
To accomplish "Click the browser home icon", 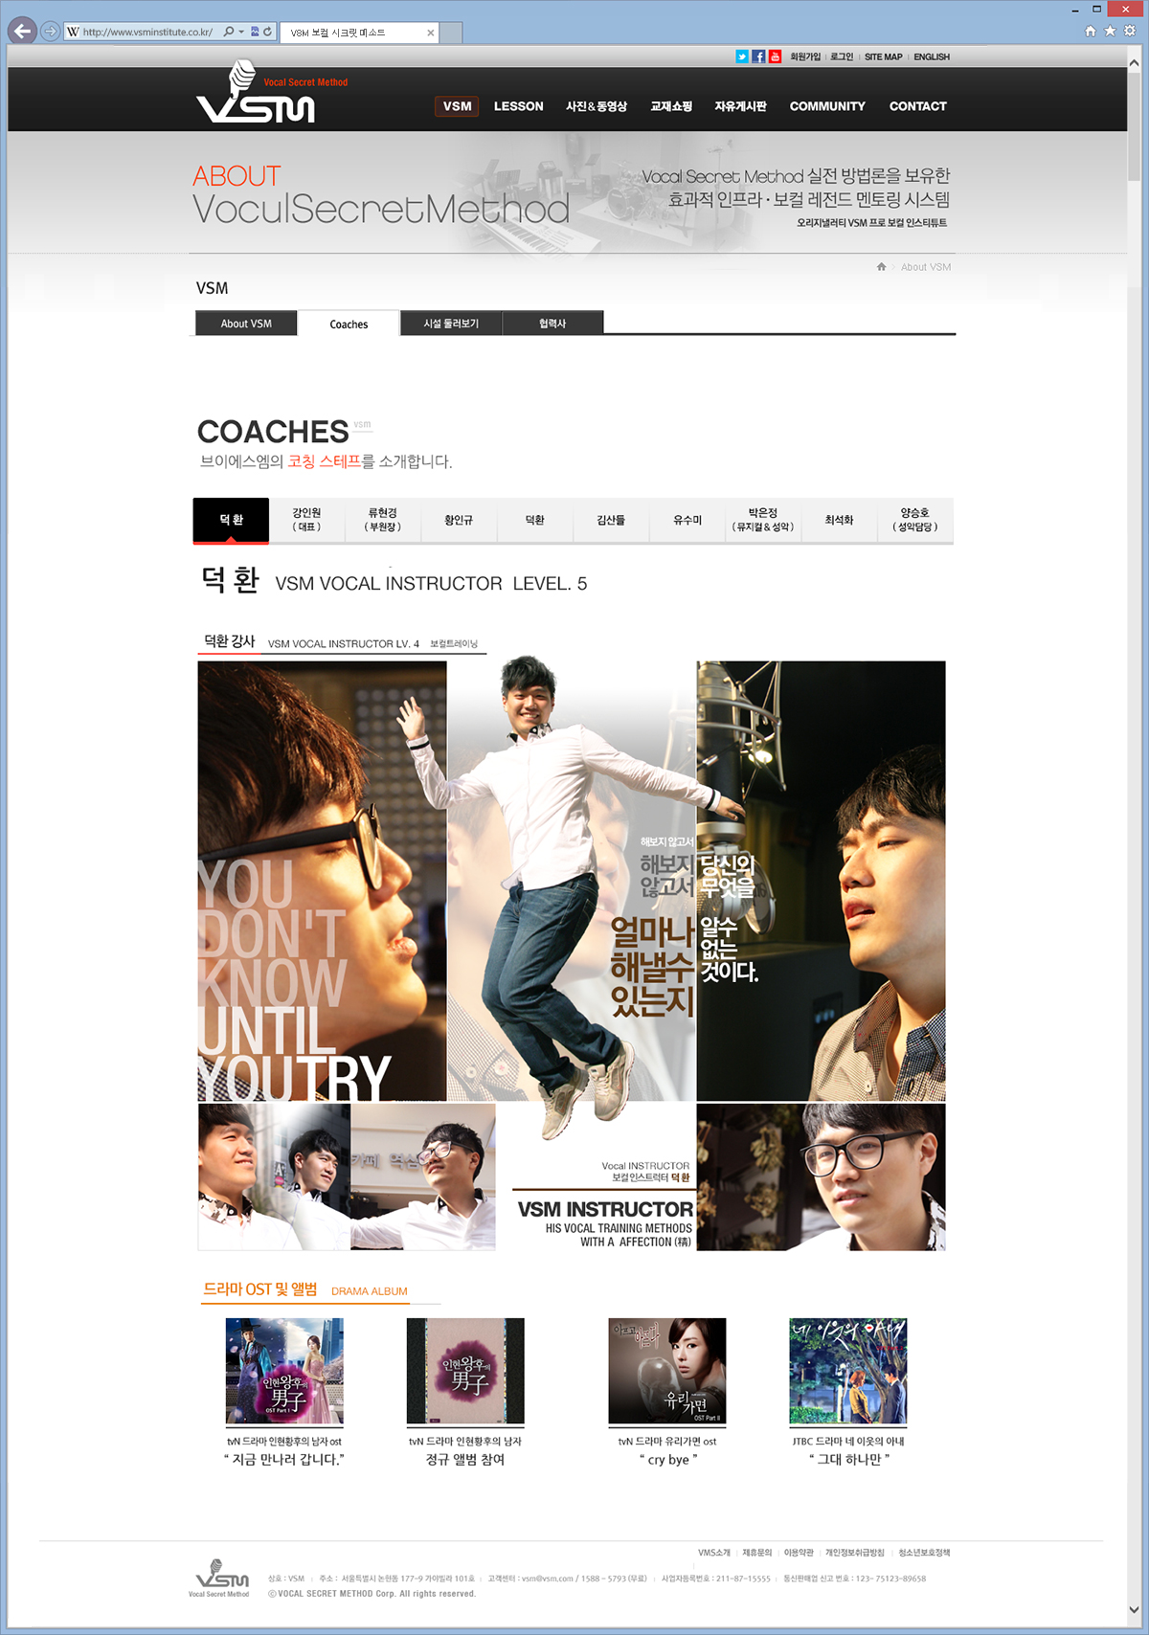I will coord(1090,31).
